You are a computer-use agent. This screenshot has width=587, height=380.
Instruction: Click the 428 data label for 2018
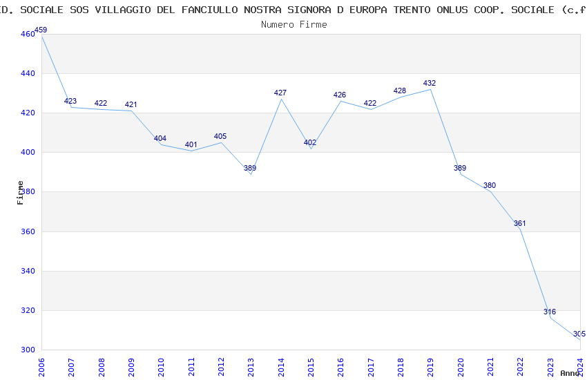tap(400, 91)
